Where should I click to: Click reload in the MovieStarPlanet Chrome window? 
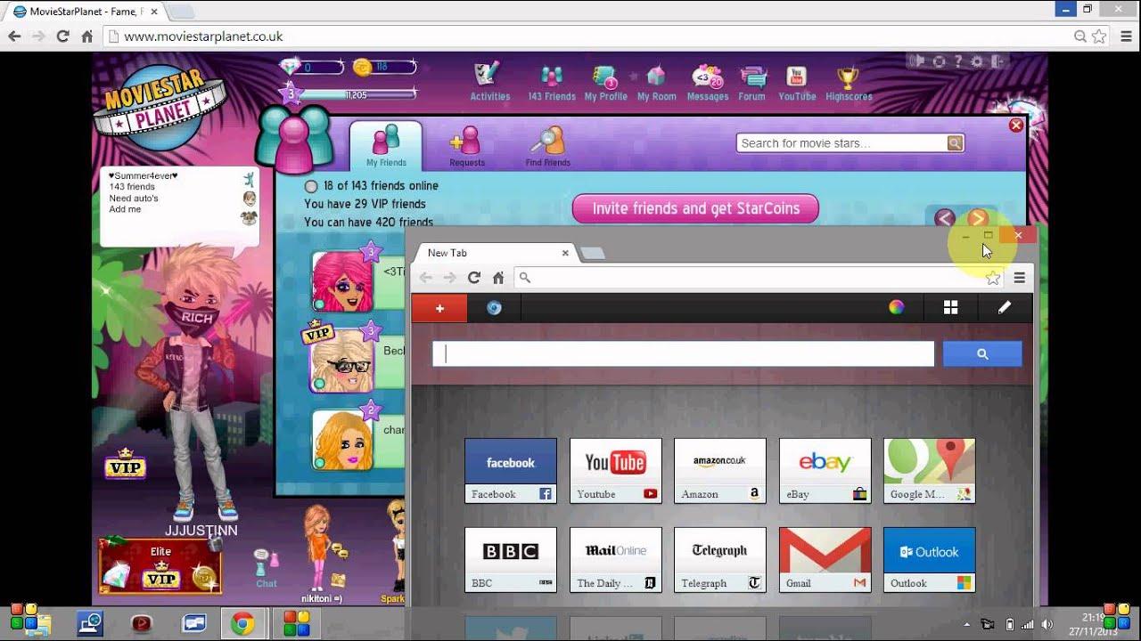62,37
